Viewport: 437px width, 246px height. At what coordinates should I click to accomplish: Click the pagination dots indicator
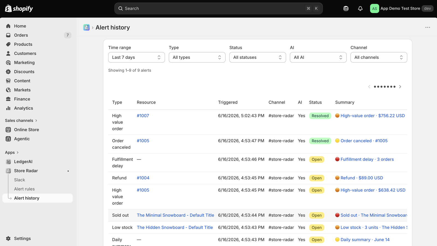click(385, 87)
